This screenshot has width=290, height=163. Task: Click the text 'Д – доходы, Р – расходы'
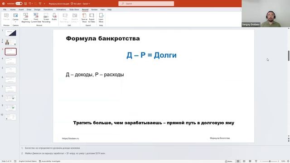pos(95,75)
